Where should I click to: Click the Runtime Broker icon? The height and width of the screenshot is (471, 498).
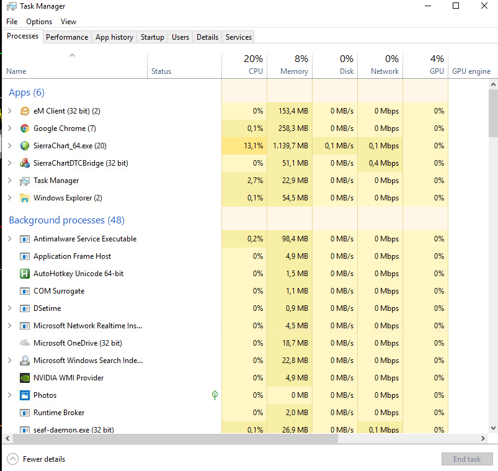coord(24,413)
